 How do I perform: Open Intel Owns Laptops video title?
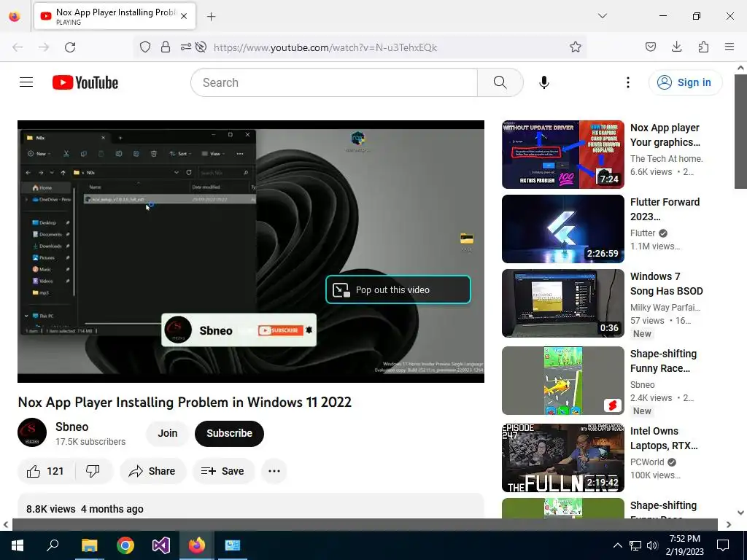[x=664, y=438]
